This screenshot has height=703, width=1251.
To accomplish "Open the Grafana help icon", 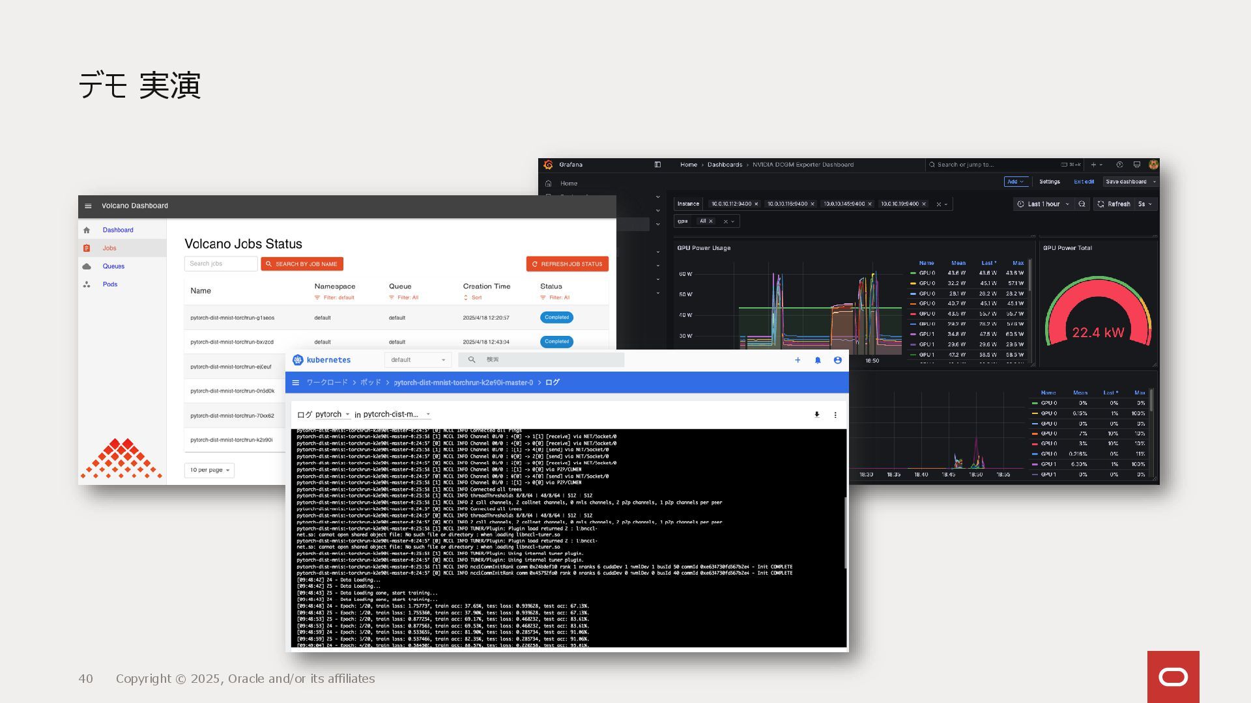I will click(1119, 165).
